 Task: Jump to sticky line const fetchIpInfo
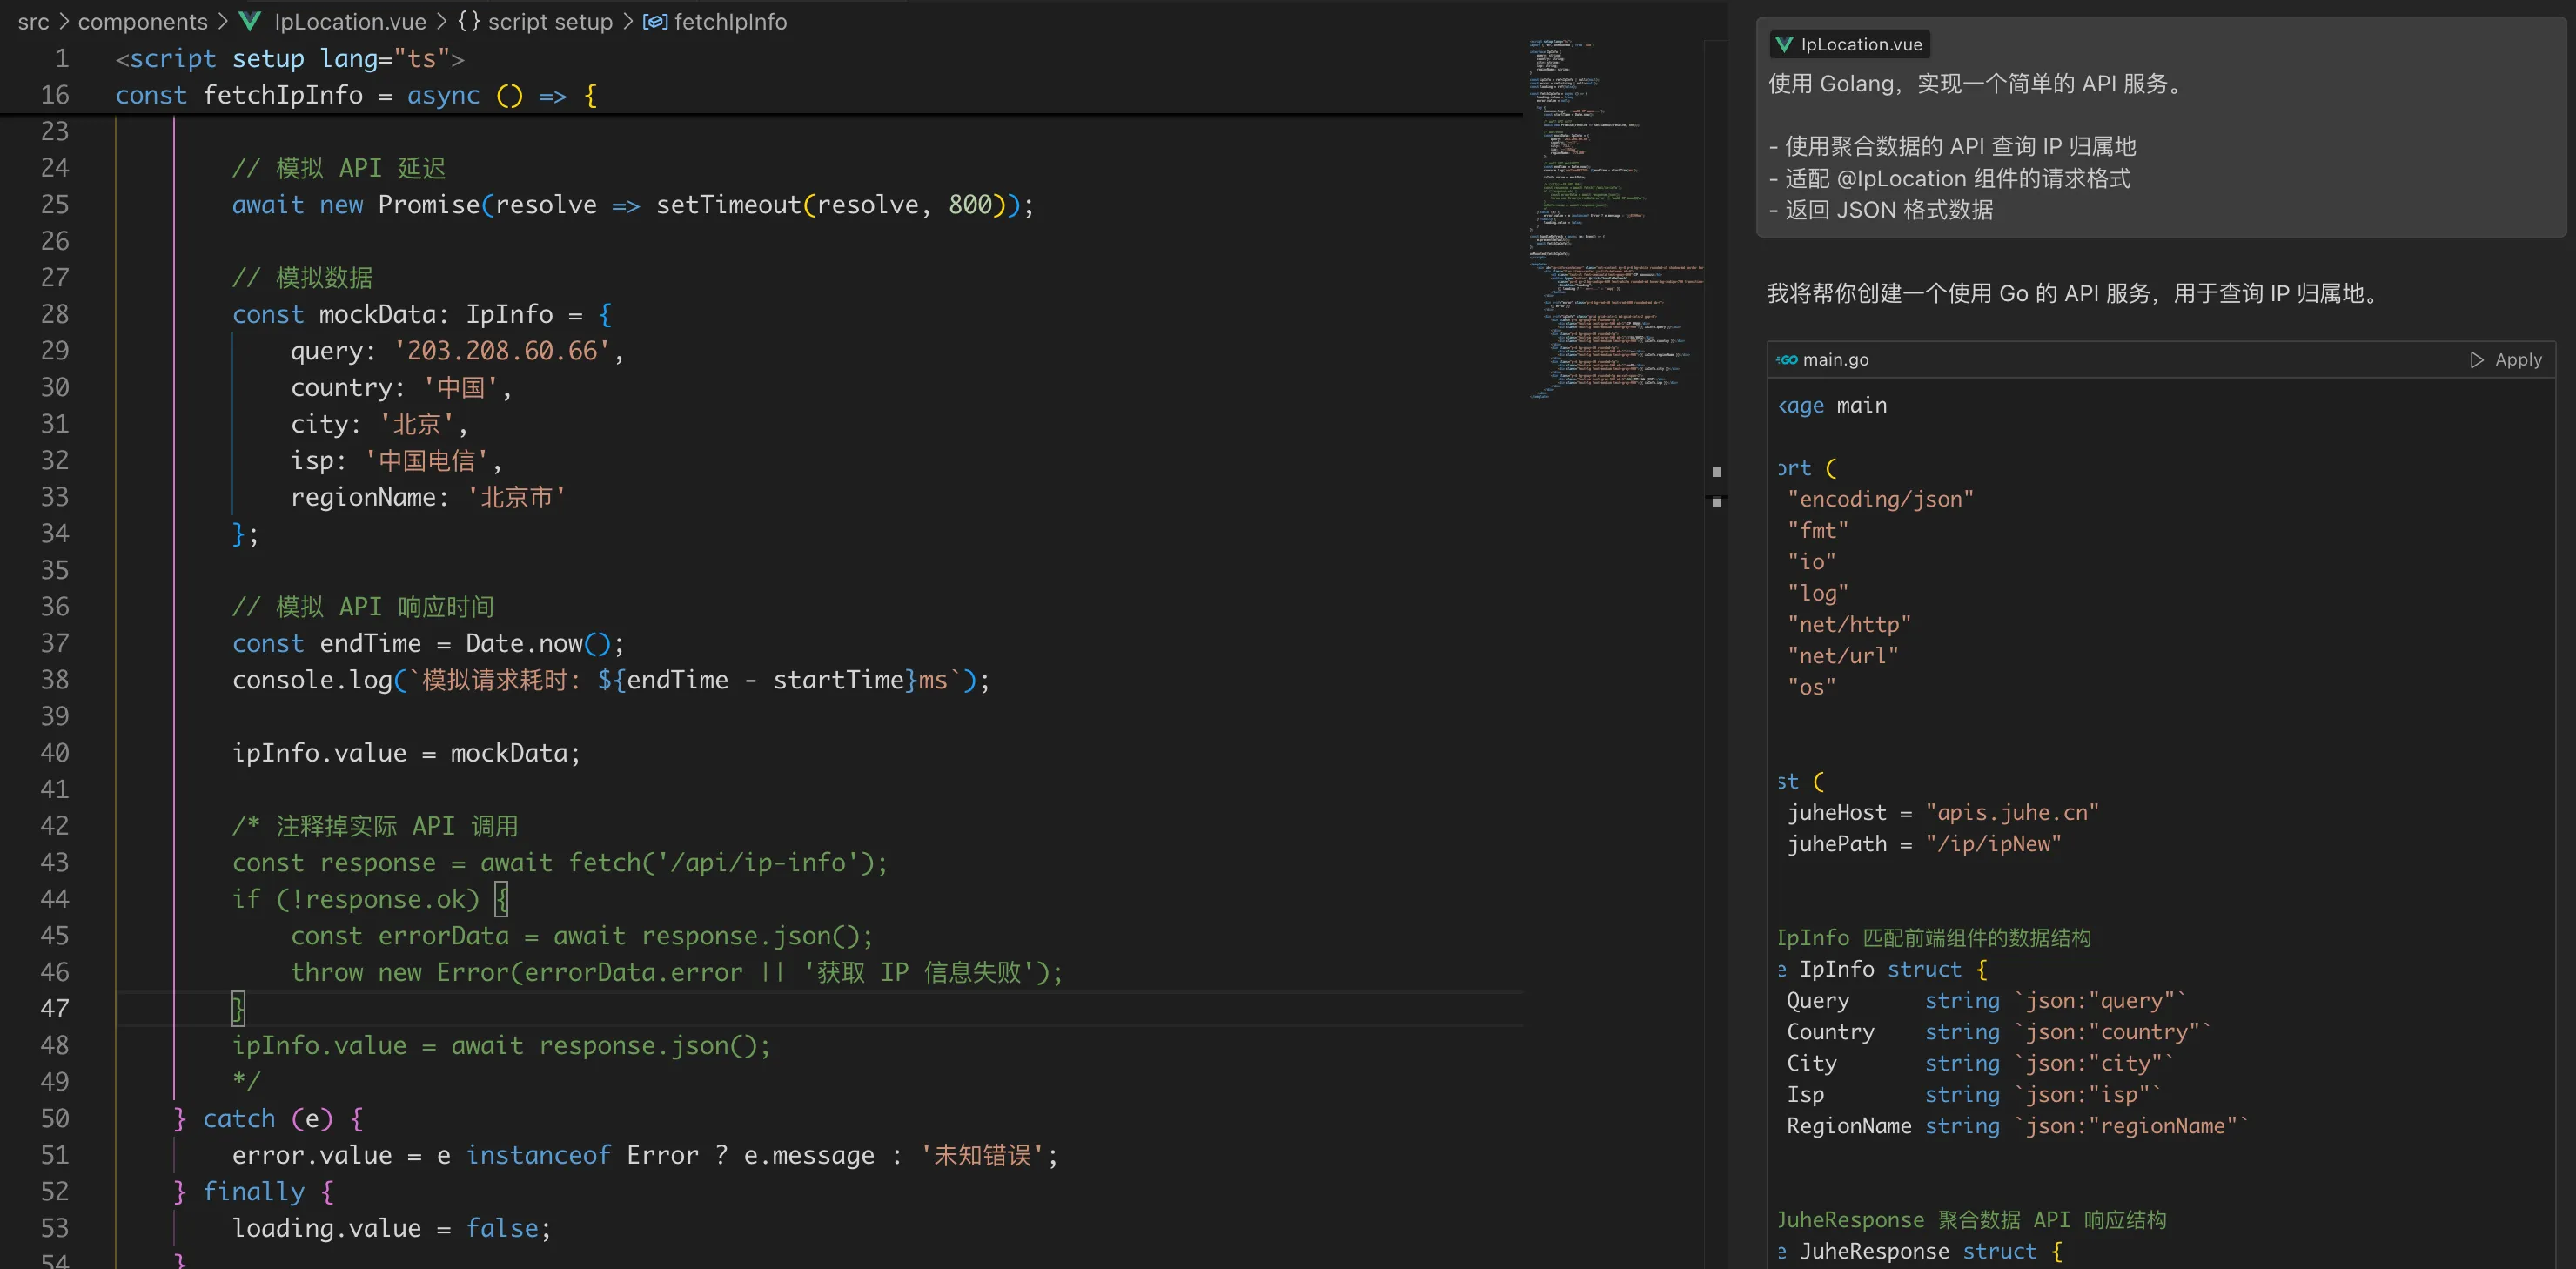pos(283,95)
